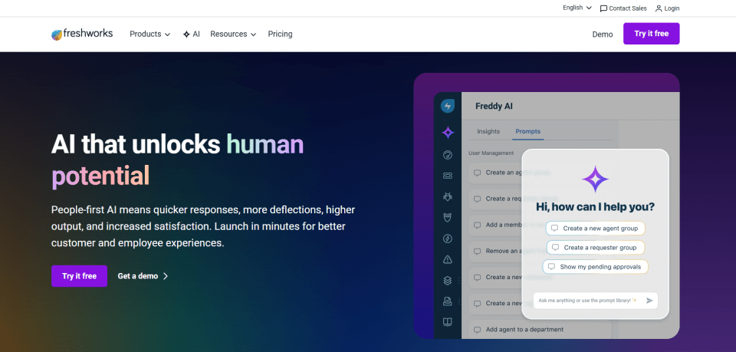Click the Login person icon
The image size is (736, 352).
(x=659, y=8)
